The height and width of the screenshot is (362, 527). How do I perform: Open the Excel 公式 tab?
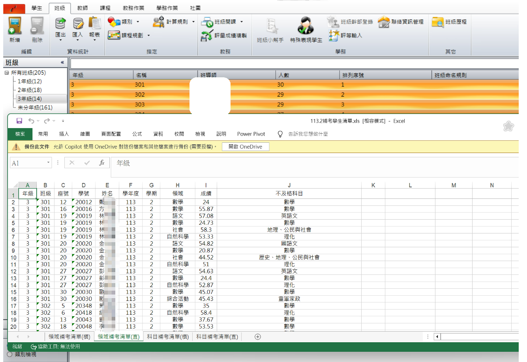[x=137, y=134]
